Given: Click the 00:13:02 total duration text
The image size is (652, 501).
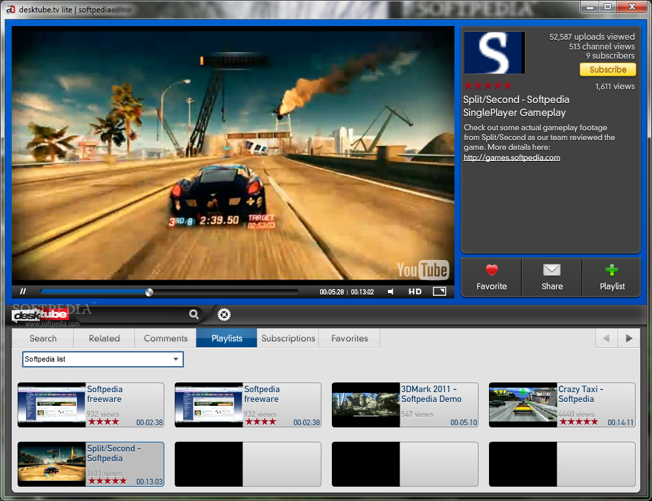Looking at the screenshot, I should coord(362,292).
